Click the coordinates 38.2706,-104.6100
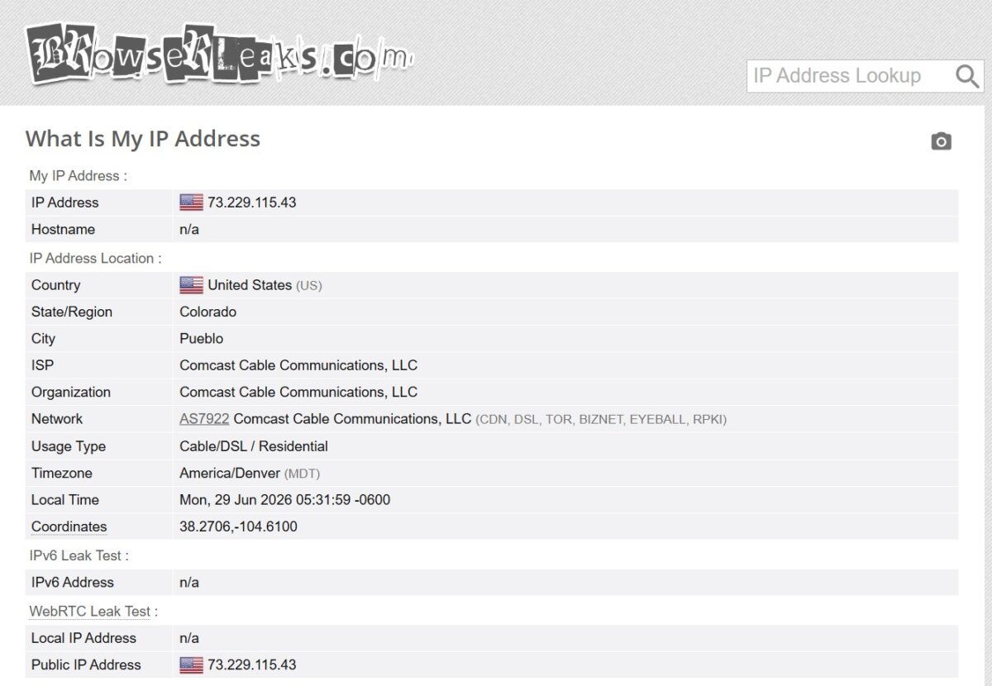This screenshot has width=992, height=686. coord(238,526)
